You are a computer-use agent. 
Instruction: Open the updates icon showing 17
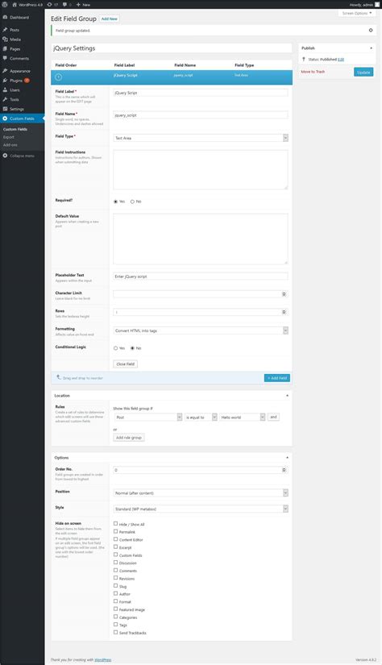(x=52, y=4)
